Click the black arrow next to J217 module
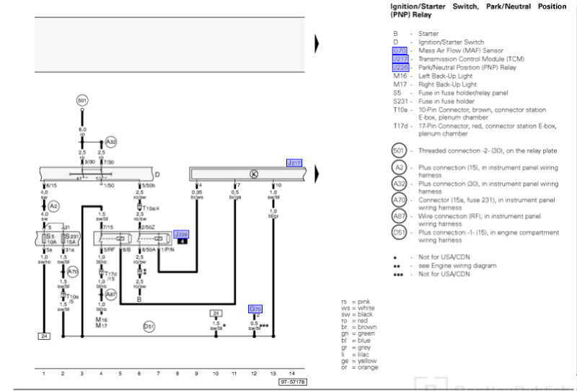 [x=317, y=174]
